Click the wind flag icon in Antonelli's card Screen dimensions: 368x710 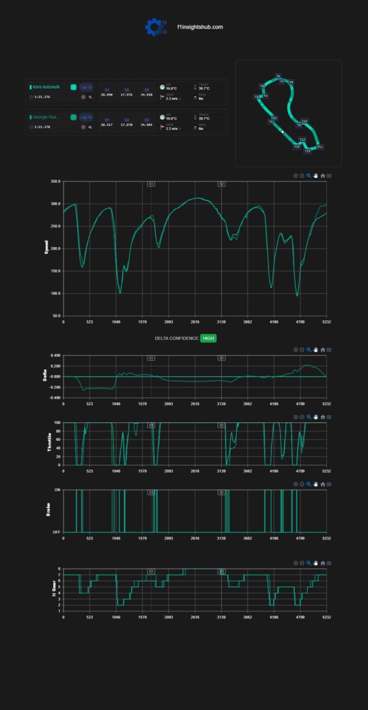click(162, 97)
